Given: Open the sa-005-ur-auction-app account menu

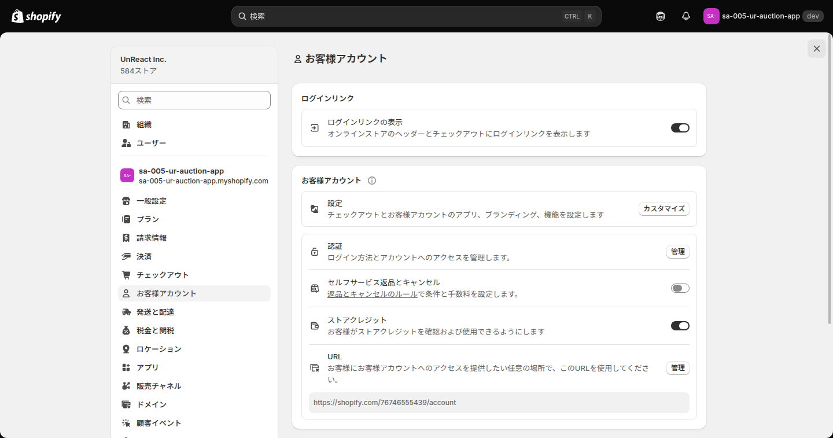Looking at the screenshot, I should [762, 16].
